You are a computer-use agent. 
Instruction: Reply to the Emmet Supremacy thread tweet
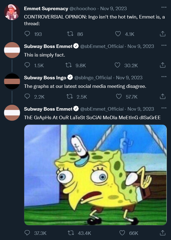[x=27, y=34]
